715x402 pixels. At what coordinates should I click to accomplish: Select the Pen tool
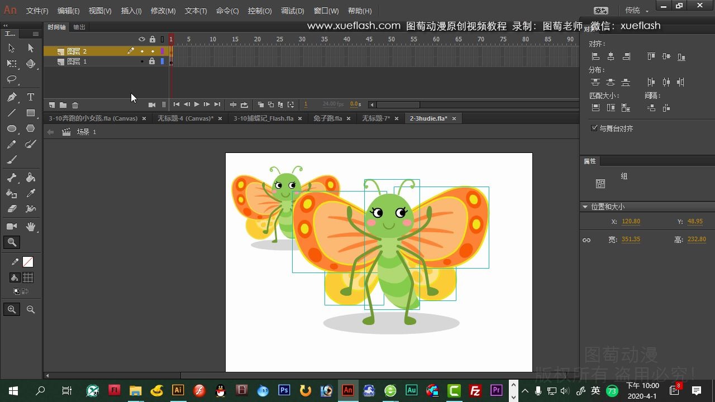(x=11, y=97)
